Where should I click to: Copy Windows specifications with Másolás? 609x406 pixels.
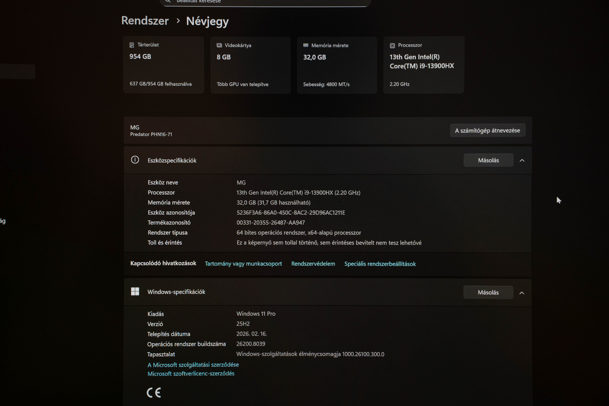(x=488, y=292)
